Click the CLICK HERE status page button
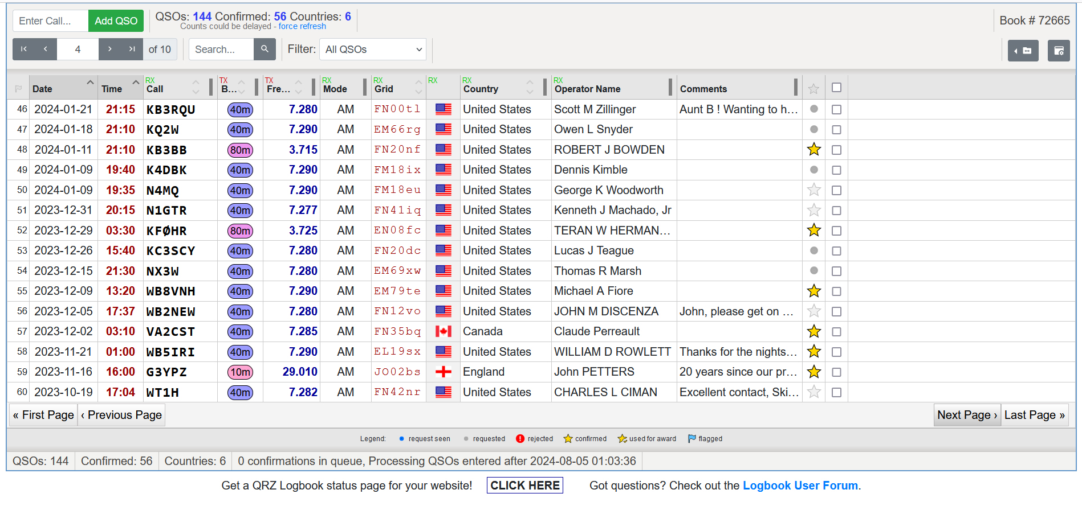Viewport: 1082px width, 506px height. click(525, 486)
